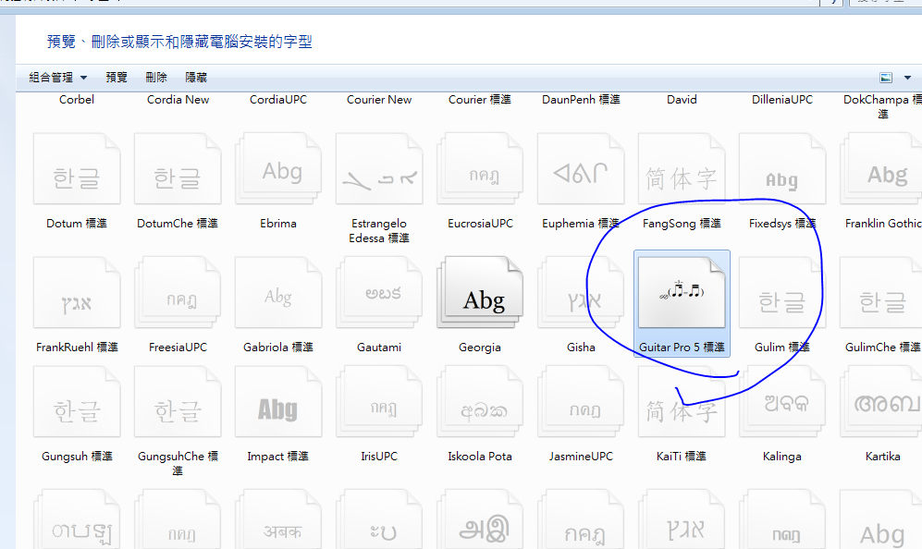Pick the EucrosiaUPC font icon
This screenshot has height=549, width=922.
(x=480, y=169)
